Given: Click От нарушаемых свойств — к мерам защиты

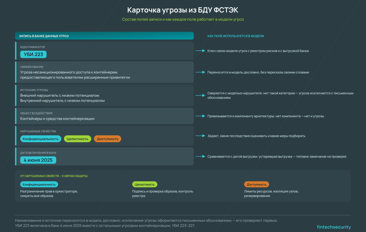Looking at the screenshot, I should [x=54, y=176].
